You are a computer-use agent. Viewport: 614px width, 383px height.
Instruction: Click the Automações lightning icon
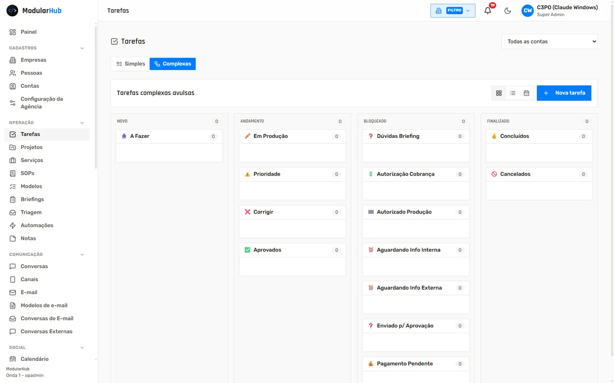pos(13,225)
